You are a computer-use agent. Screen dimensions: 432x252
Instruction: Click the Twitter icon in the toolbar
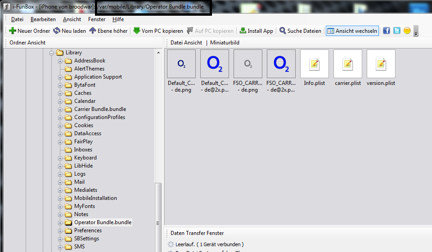point(397,31)
